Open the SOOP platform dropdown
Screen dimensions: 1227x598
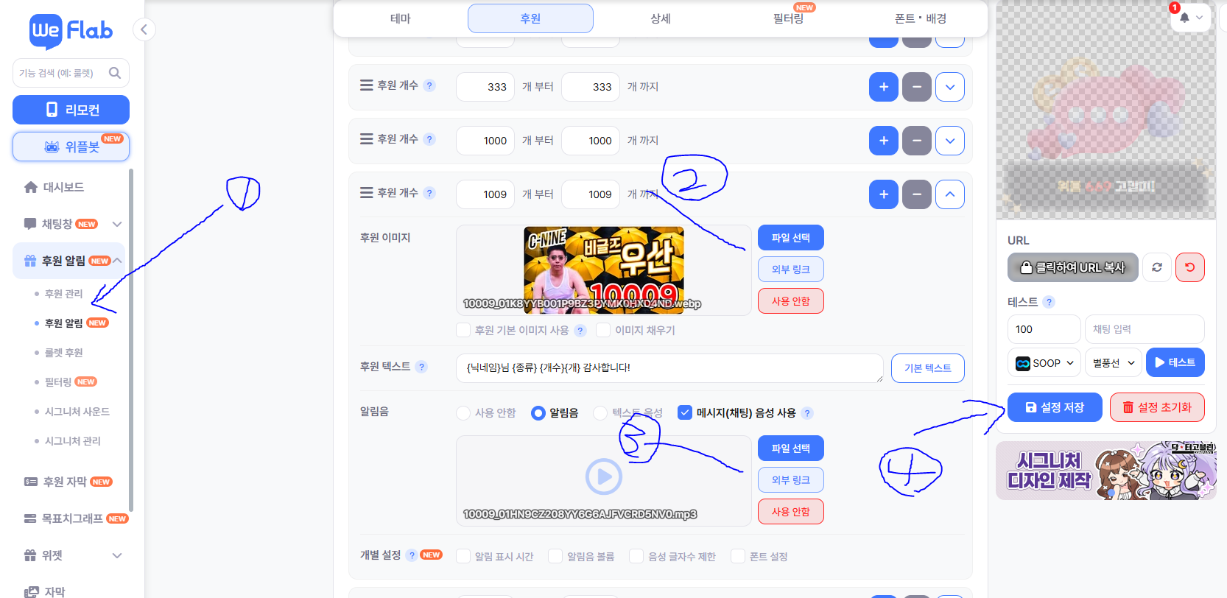coord(1044,363)
